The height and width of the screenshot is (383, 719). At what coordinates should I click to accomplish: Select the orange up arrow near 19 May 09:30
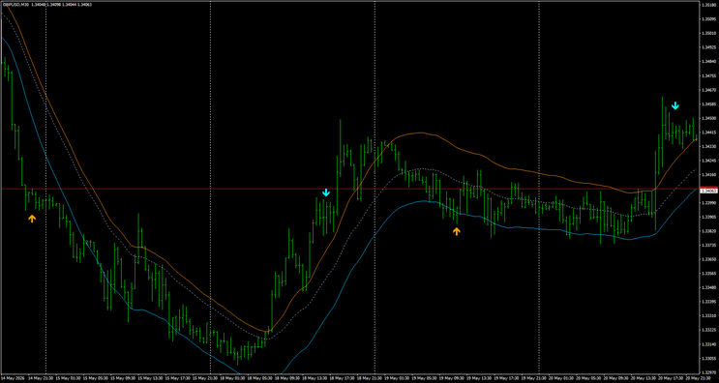tap(456, 231)
